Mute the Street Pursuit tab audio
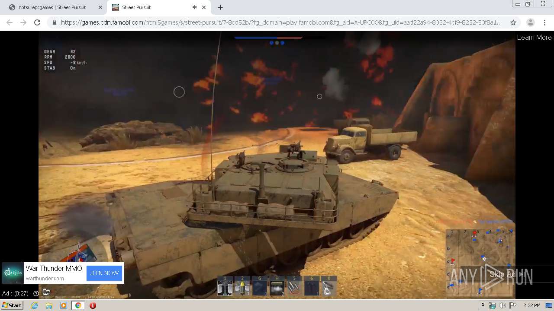The width and height of the screenshot is (554, 311). 194,7
